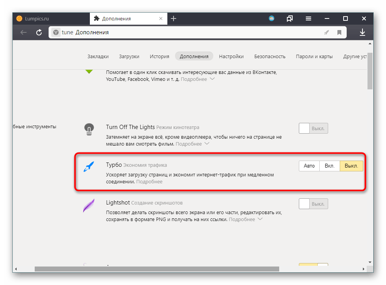Select the Дополнения section

tap(194, 56)
